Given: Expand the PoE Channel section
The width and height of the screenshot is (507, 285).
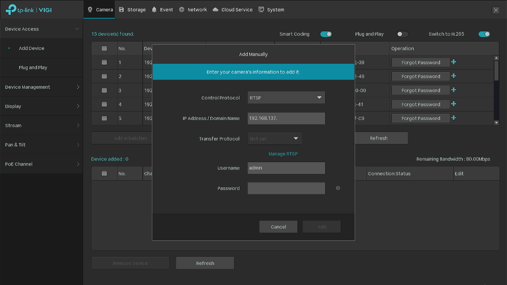Looking at the screenshot, I should pyautogui.click(x=42, y=164).
